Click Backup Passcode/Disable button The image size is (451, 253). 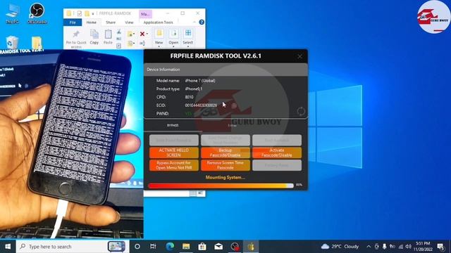[225, 153]
